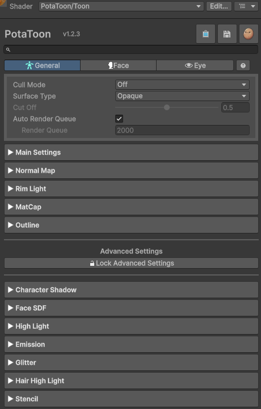Screen dimensions: 261x409
Task: Click the PotaToon title text
Action: 28,34
